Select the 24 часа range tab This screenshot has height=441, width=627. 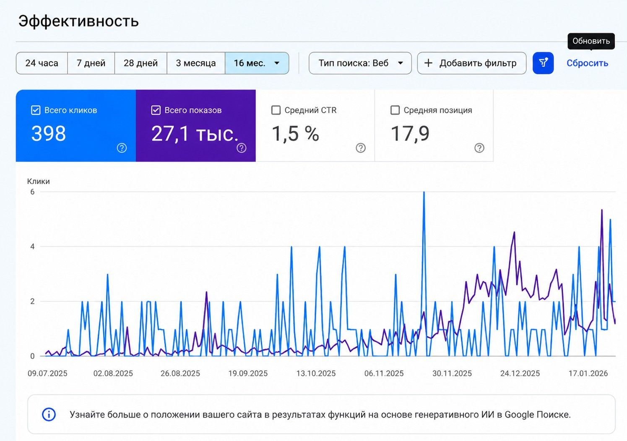[42, 63]
